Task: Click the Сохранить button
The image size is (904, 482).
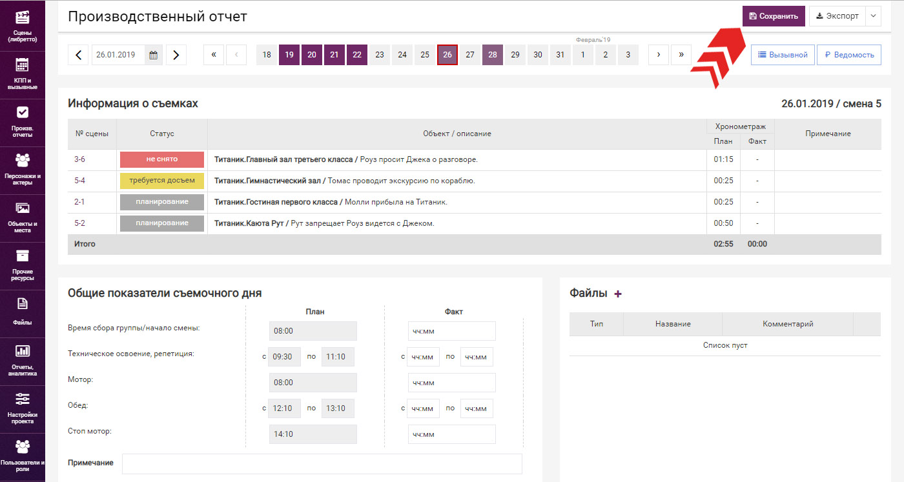Action: [774, 16]
